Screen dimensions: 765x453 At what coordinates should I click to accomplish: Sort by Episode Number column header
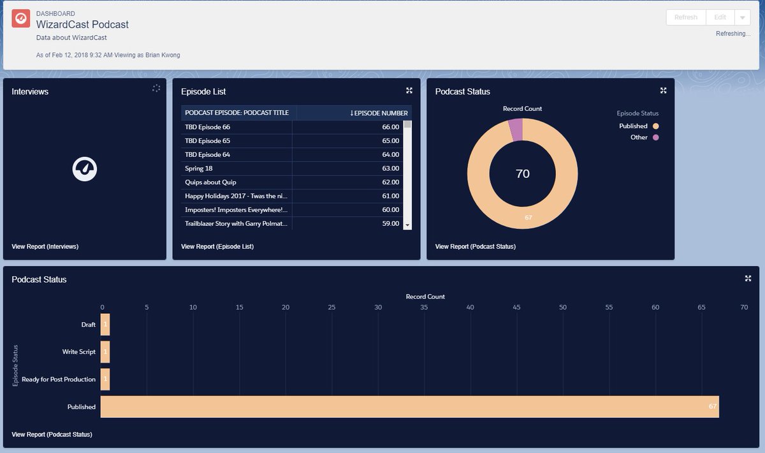point(354,113)
